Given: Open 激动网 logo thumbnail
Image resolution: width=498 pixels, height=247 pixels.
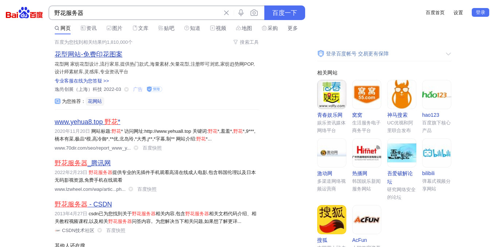Looking at the screenshot, I should point(332,153).
